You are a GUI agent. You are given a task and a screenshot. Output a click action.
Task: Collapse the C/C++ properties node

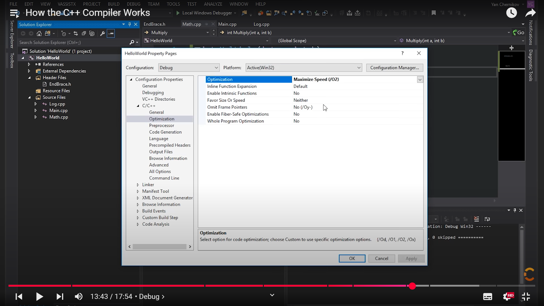137,105
